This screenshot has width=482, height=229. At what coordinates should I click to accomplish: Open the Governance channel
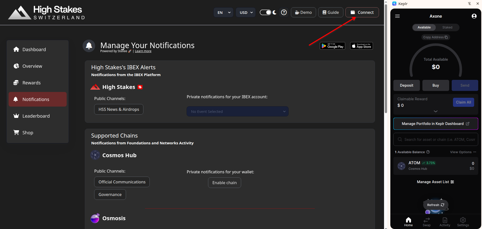coord(110,194)
